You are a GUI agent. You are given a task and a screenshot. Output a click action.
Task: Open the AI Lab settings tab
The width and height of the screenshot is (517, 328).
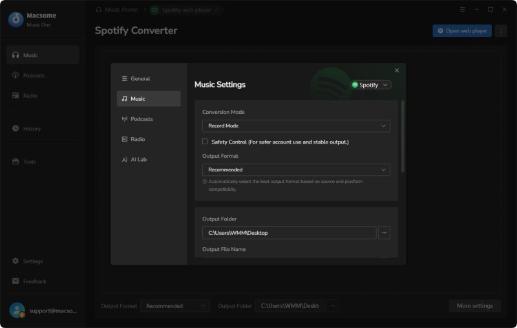pos(149,159)
